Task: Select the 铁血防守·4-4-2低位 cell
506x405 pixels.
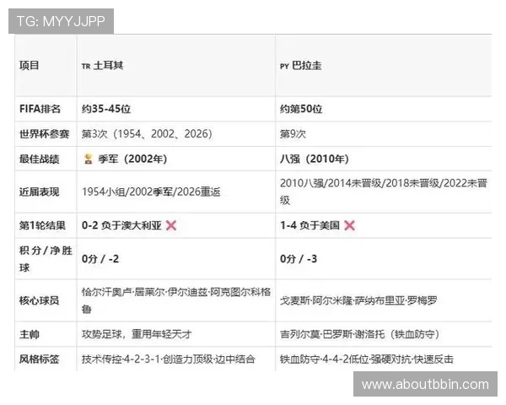Action: (384, 359)
